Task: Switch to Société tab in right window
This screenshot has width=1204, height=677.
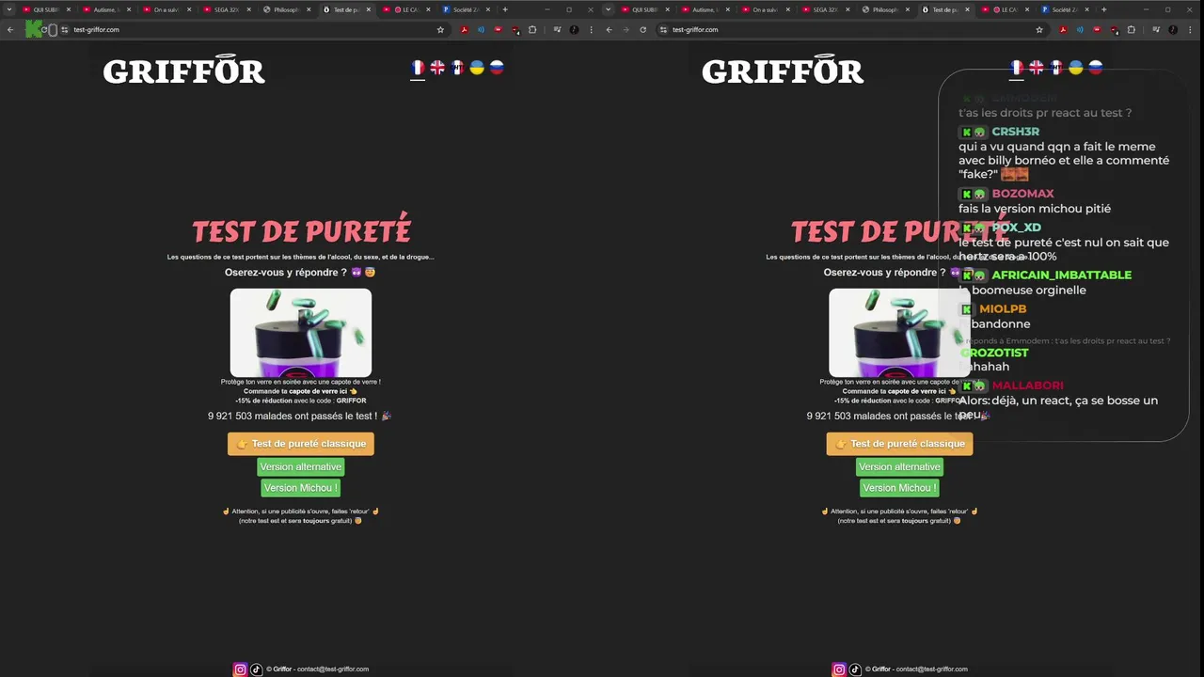Action: tap(1064, 9)
